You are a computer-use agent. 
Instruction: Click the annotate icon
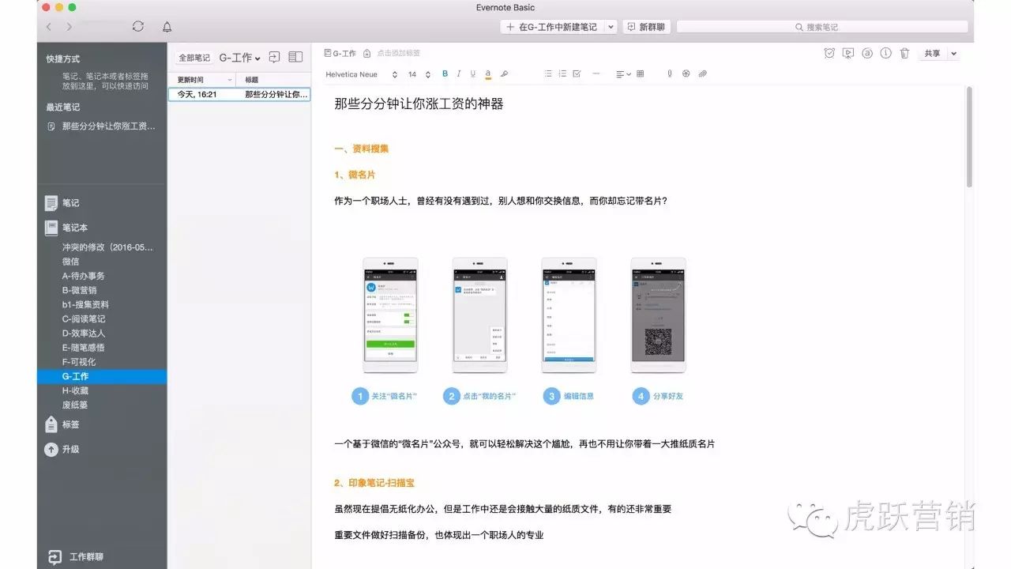(x=867, y=53)
